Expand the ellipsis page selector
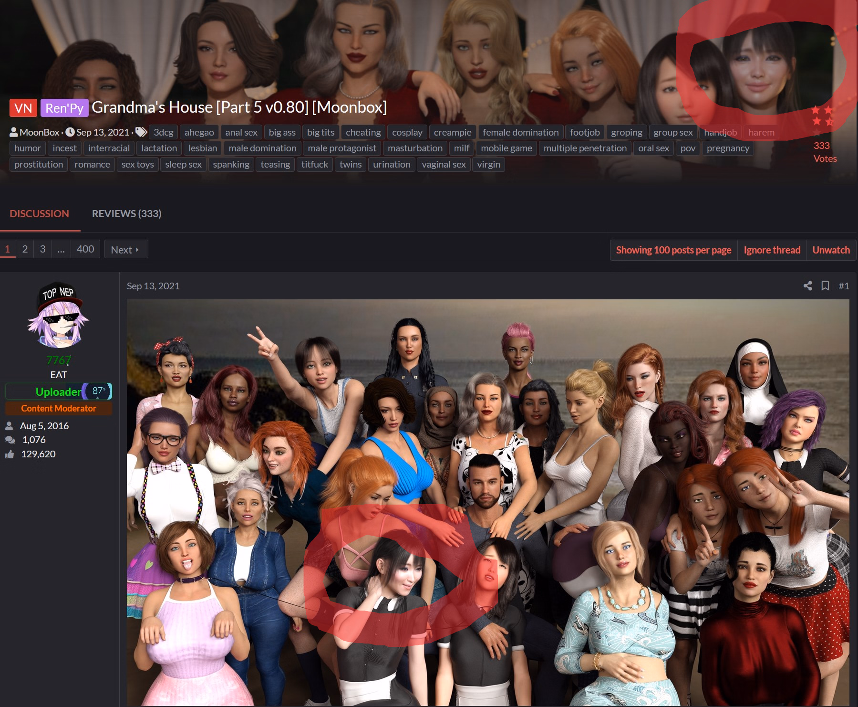The image size is (858, 707). tap(61, 249)
